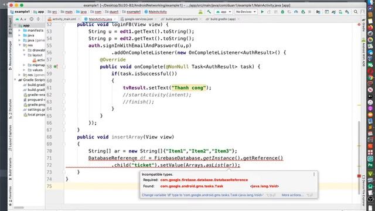The width and height of the screenshot is (375, 211).
Task: Click the editor vertical scrollbar thumb
Action: click(359, 158)
